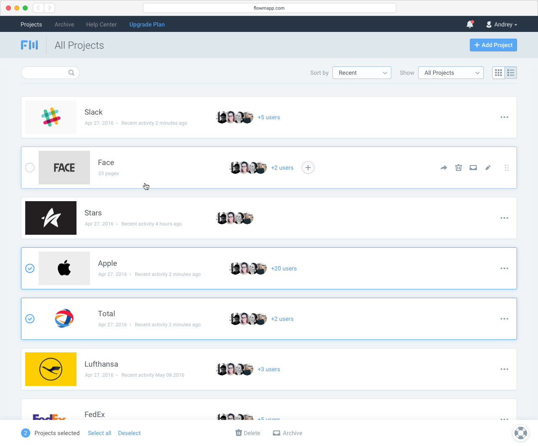Screen dimensions: 538x446
Task: Uncheck the Apple project checkbox
Action: pos(30,268)
